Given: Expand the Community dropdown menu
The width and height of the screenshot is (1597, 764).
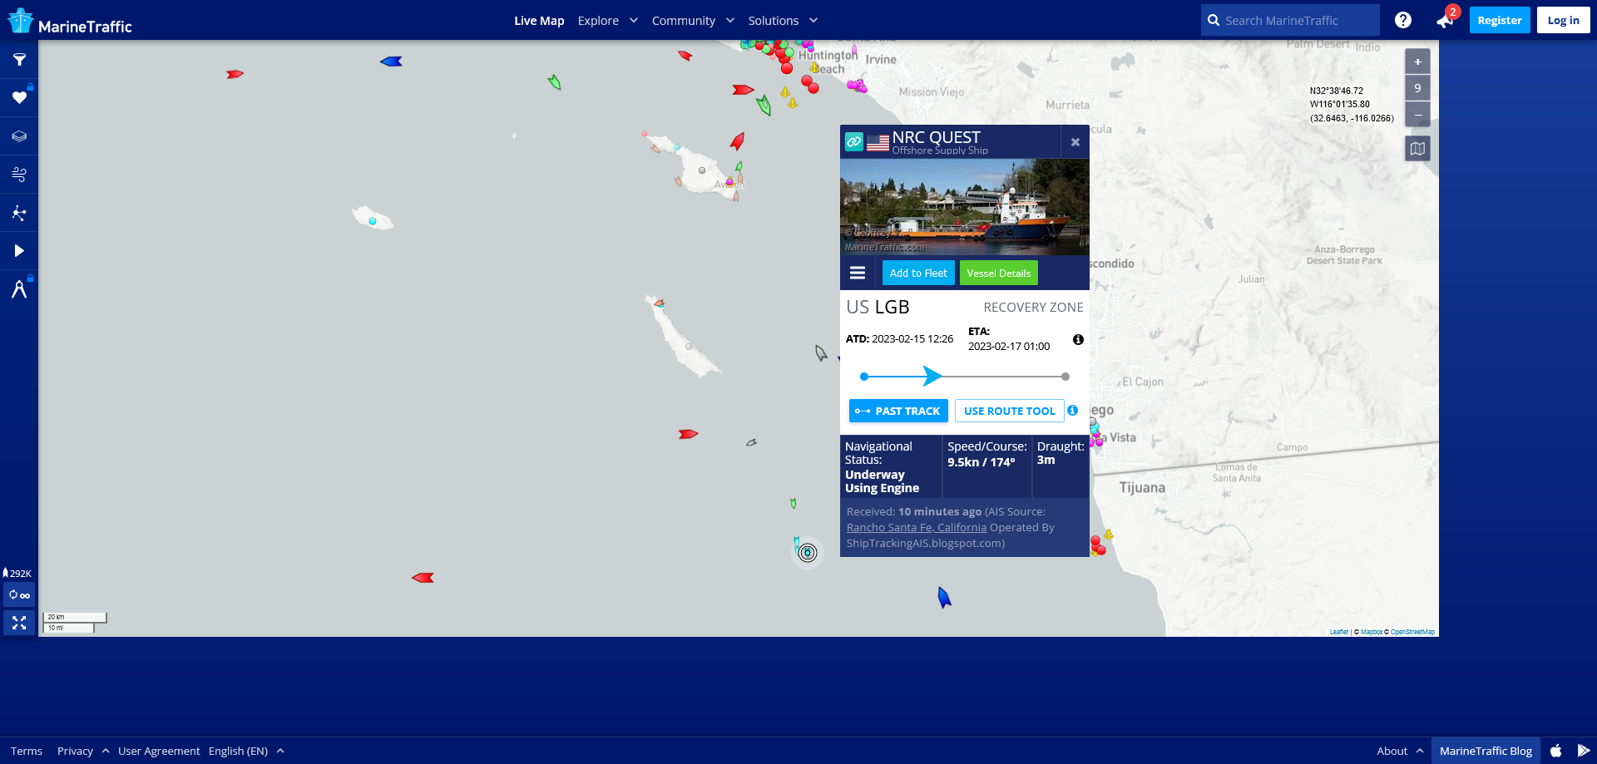Looking at the screenshot, I should point(693,21).
